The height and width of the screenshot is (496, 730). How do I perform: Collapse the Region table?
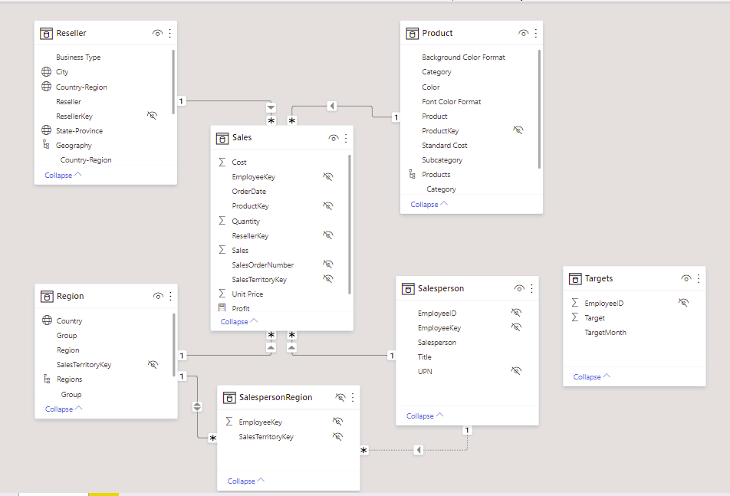coord(64,409)
